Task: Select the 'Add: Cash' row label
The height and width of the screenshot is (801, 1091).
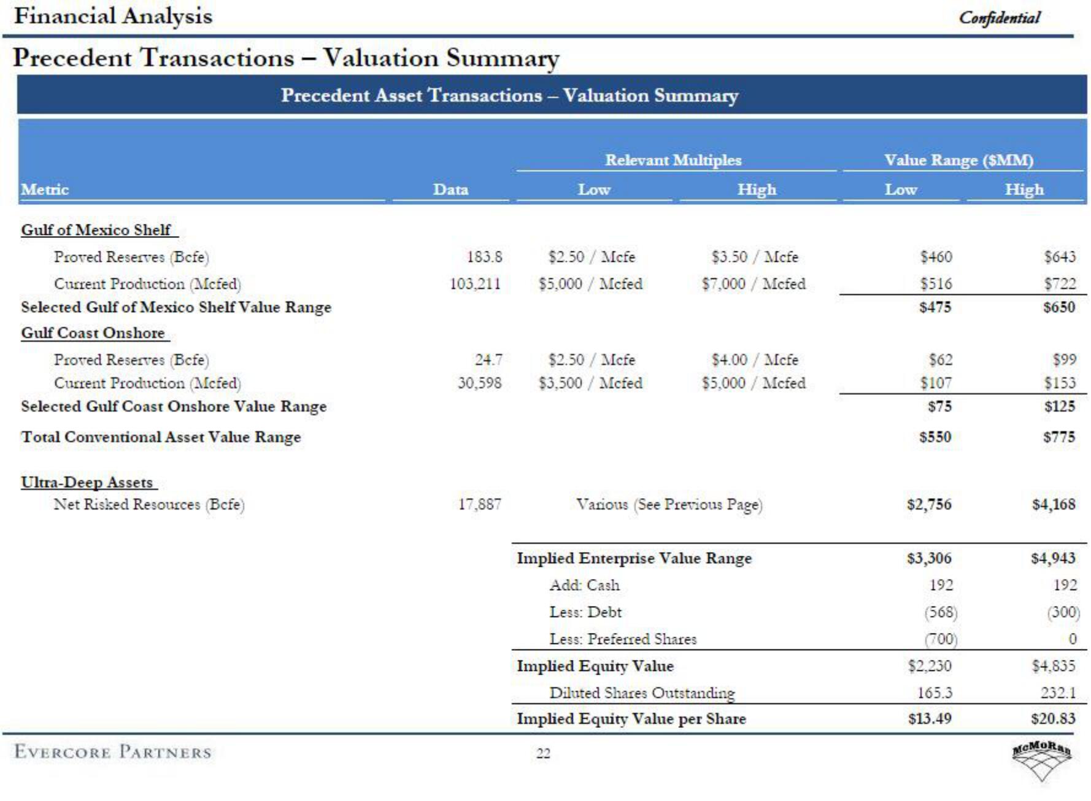Action: [x=584, y=586]
